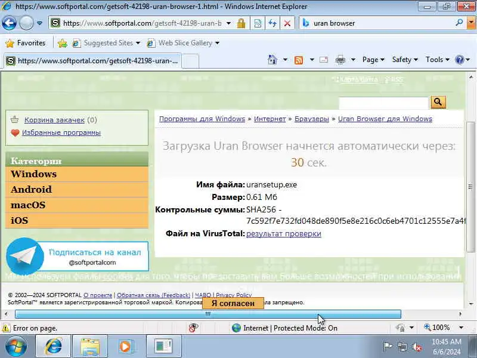The width and height of the screenshot is (477, 358).
Task: Open the Safety menu
Action: (x=405, y=60)
